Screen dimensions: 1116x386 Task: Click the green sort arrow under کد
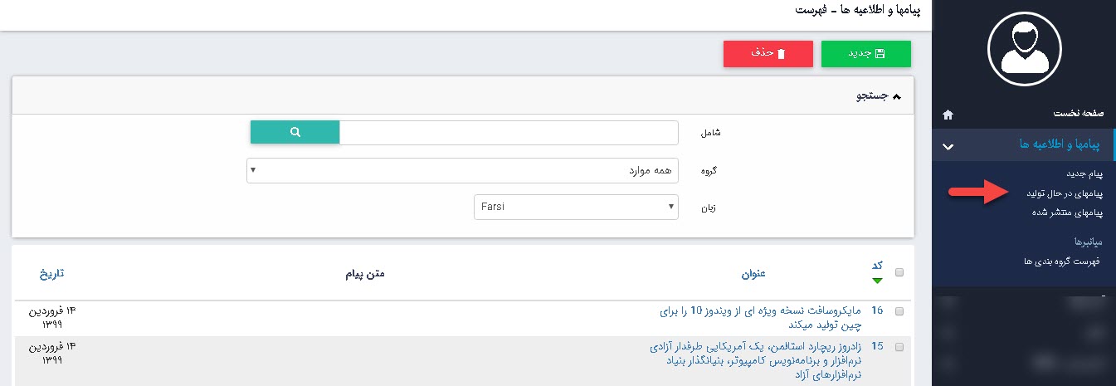[x=877, y=281]
